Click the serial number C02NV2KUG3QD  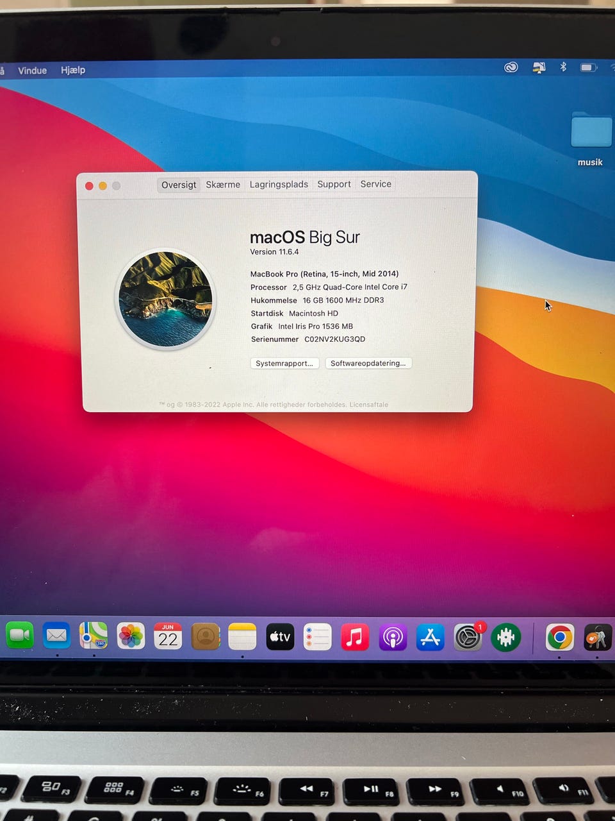[334, 339]
